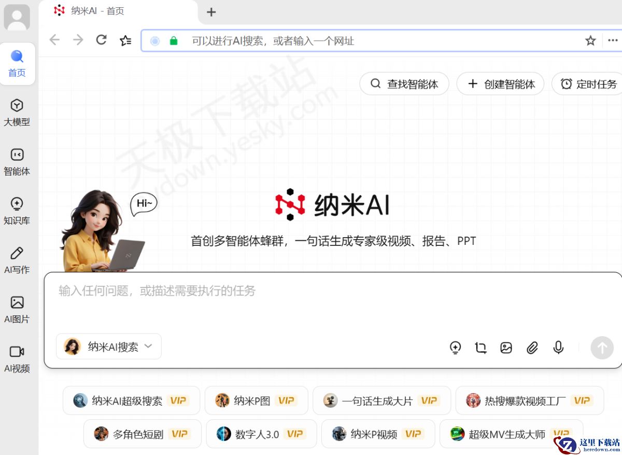This screenshot has width=622, height=455.
Task: Choose the 纳米P视频 VIP chip
Action: [378, 434]
